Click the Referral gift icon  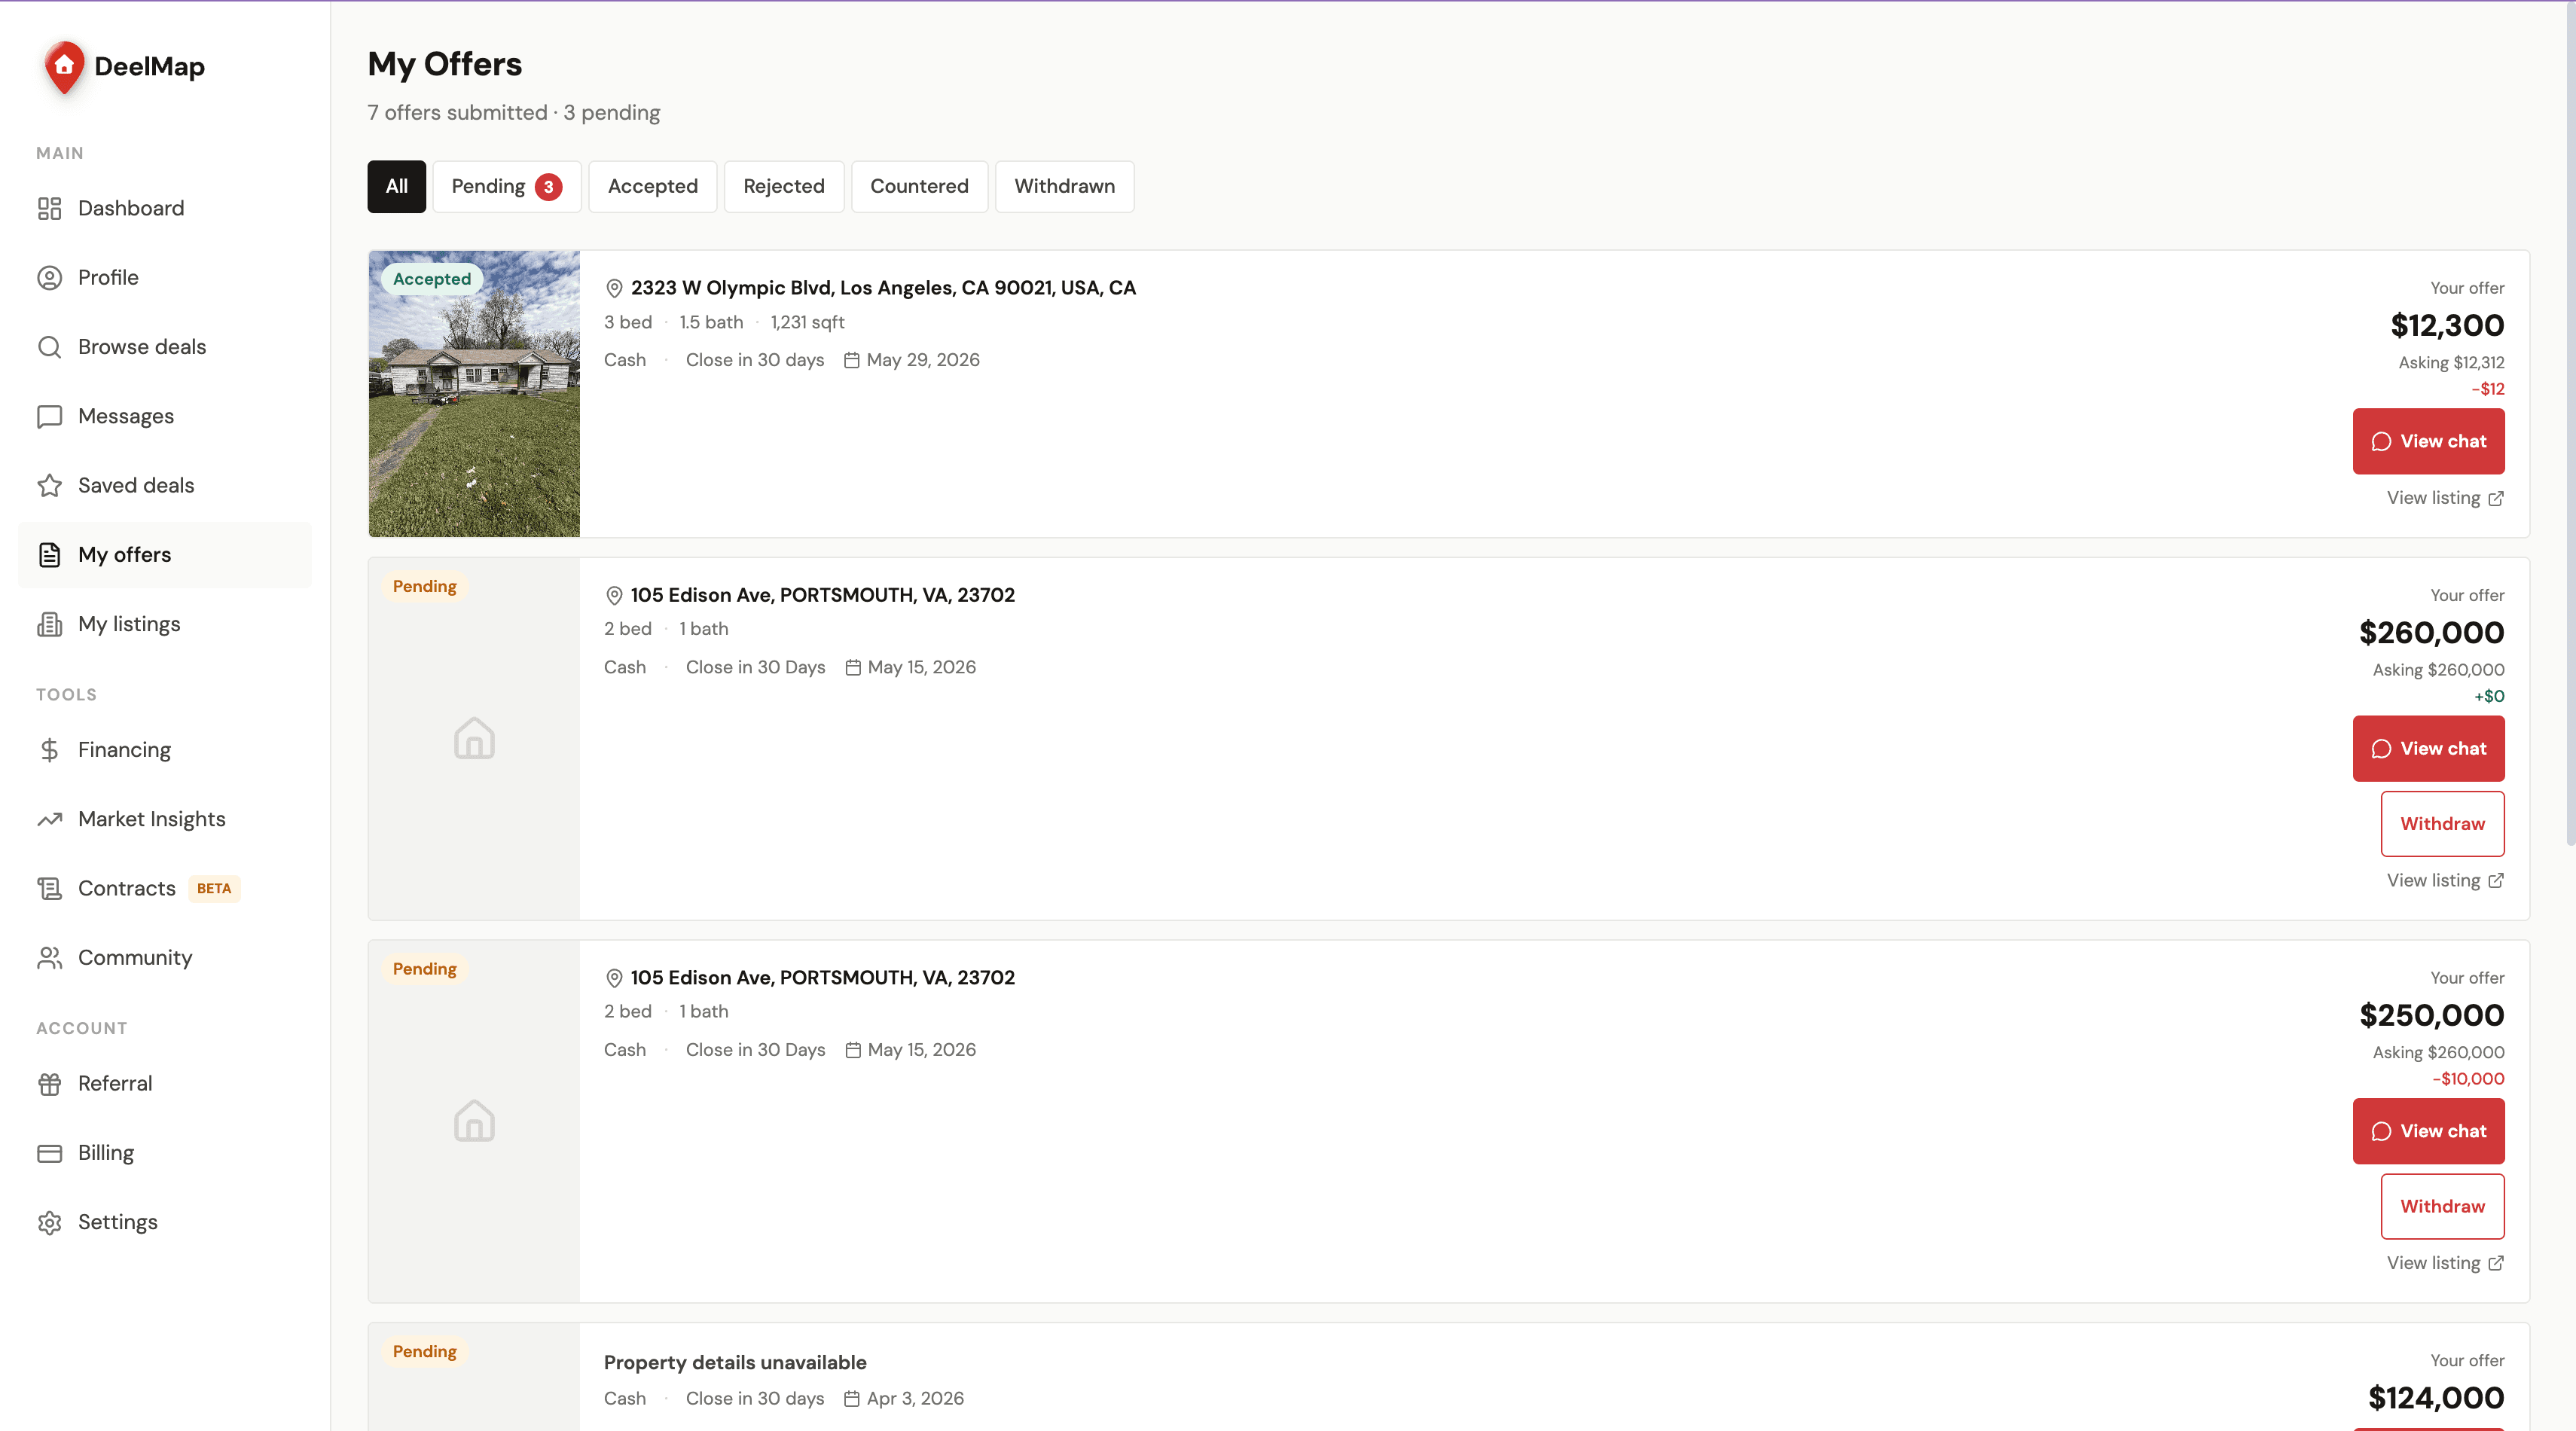click(x=49, y=1084)
